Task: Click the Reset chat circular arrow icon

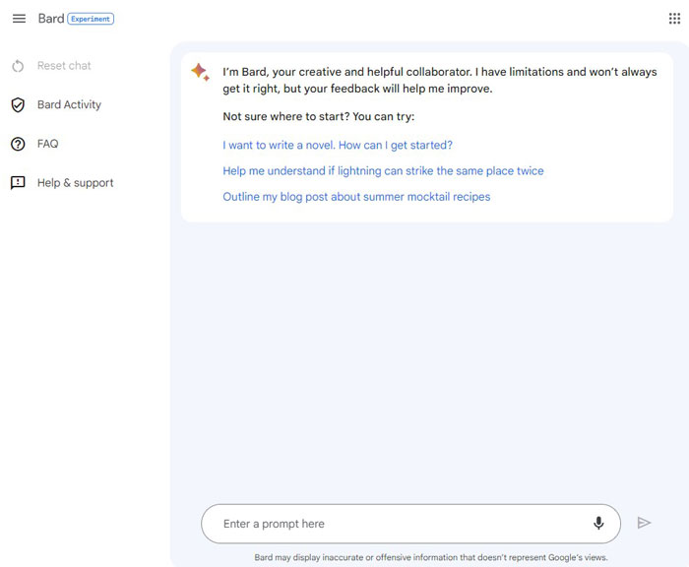Action: click(x=18, y=66)
